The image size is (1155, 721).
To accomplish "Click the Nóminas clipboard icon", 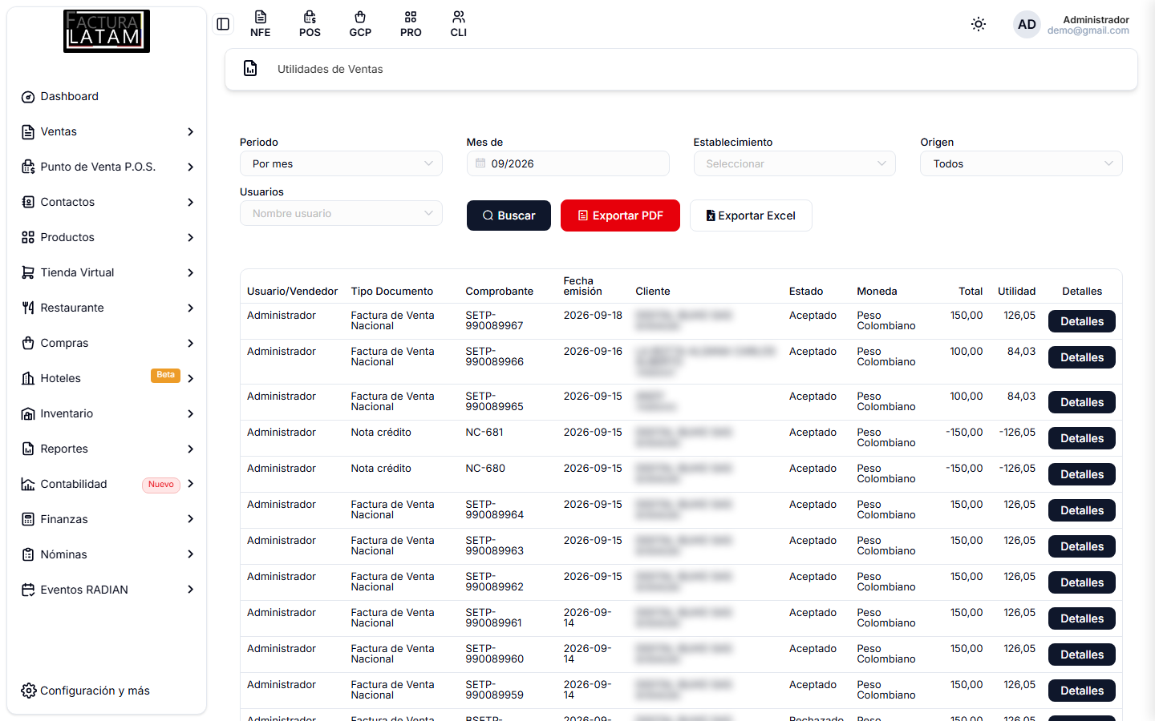I will pos(28,555).
